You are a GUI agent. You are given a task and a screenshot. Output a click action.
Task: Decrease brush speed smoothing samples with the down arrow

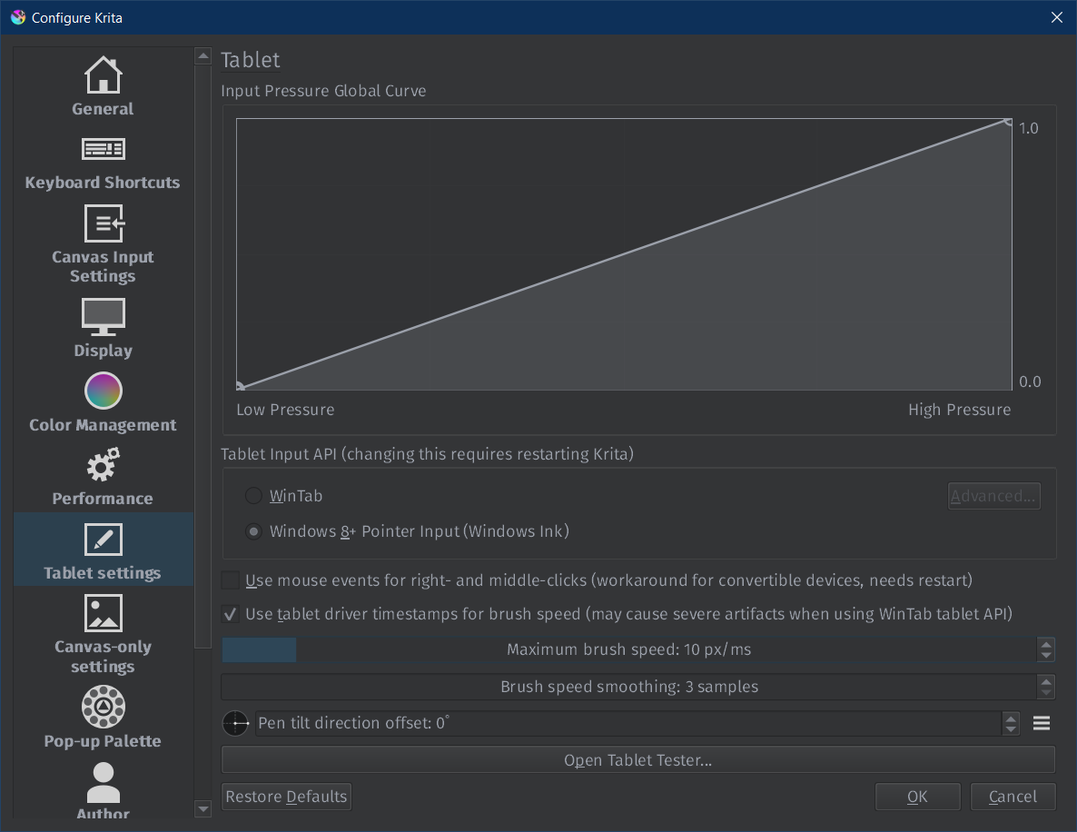pos(1046,692)
